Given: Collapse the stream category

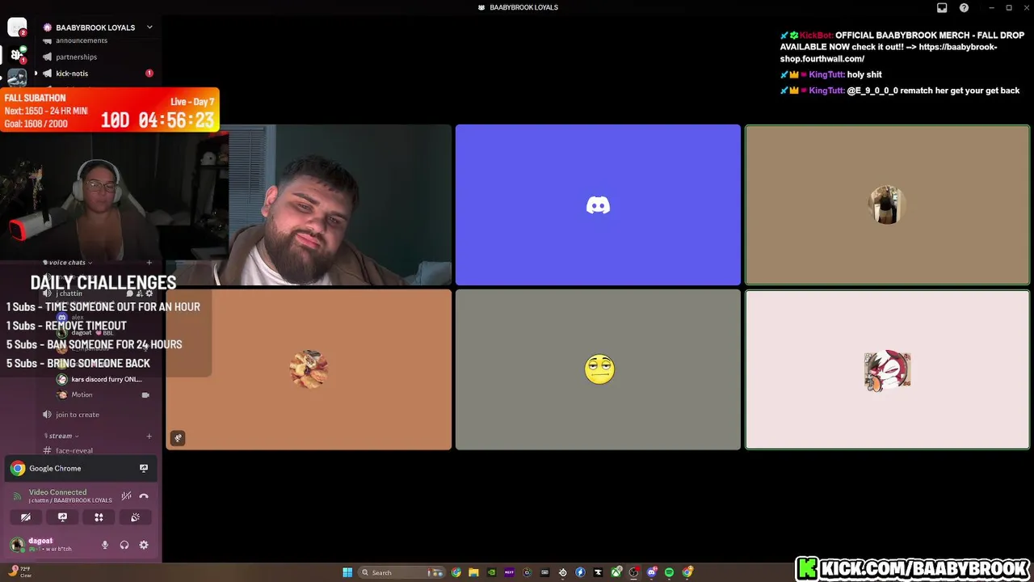Looking at the screenshot, I should [61, 436].
